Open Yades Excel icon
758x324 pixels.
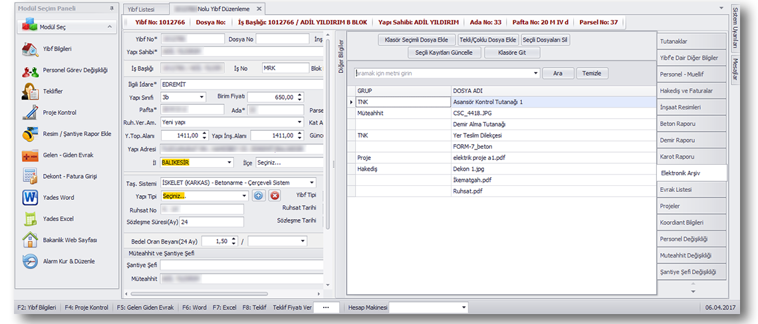31,219
